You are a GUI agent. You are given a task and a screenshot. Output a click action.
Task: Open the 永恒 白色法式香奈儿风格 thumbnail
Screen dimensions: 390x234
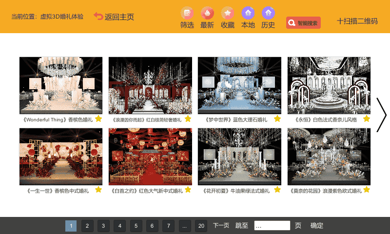(x=329, y=85)
